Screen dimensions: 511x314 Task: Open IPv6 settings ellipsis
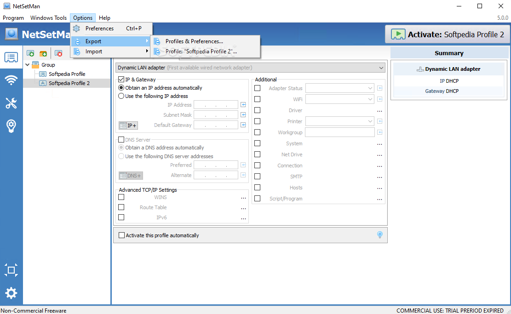243,218
